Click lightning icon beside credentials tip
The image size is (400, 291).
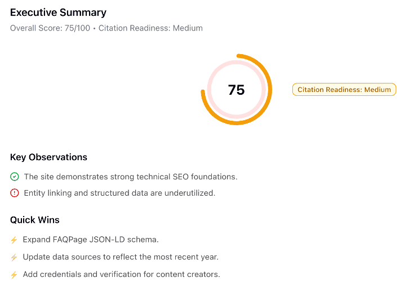click(14, 275)
